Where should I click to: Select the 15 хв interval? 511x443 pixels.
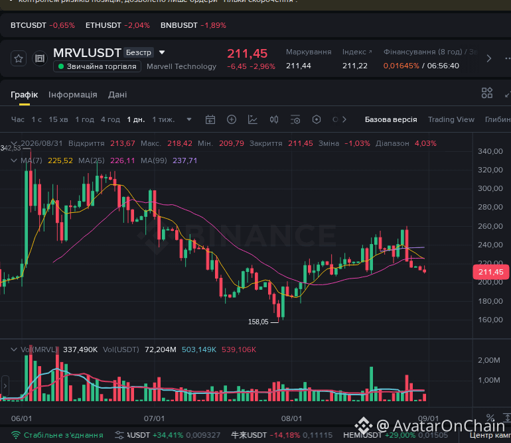58,119
